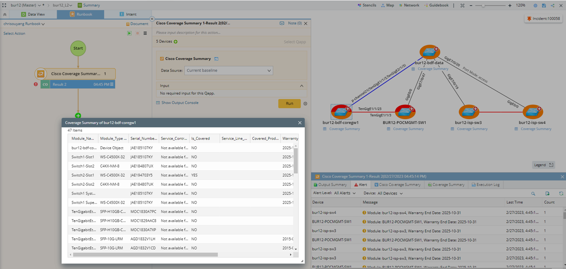The image size is (566, 269).
Task: Switch to the Execution Log tab
Action: tap(485, 185)
